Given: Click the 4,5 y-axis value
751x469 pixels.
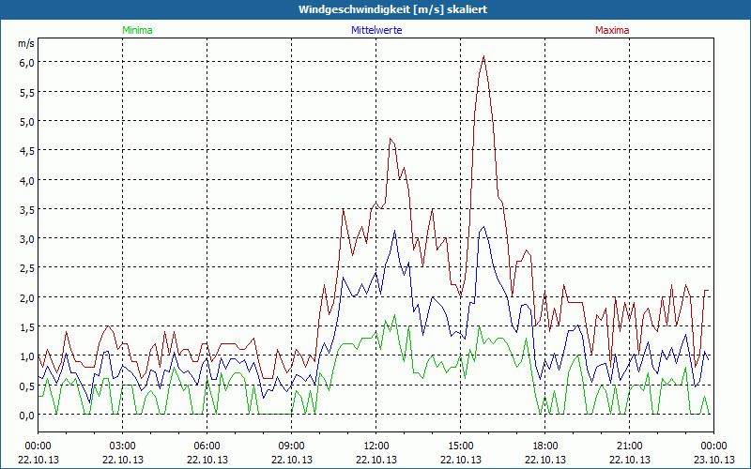Looking at the screenshot, I should tap(27, 151).
